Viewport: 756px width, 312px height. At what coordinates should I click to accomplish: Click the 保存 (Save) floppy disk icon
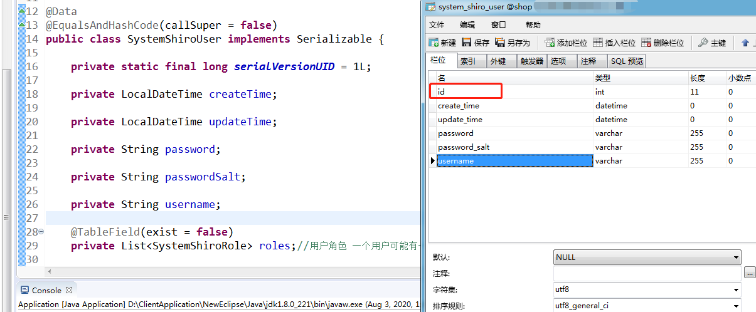click(467, 43)
